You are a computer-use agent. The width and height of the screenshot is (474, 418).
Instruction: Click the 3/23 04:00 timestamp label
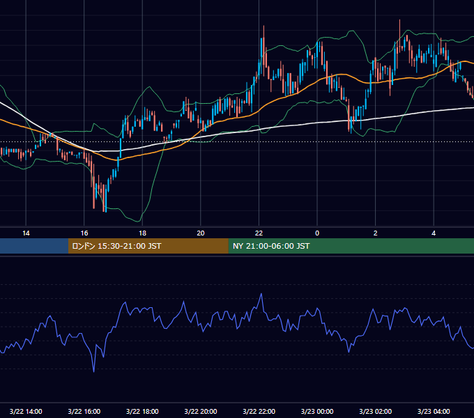pyautogui.click(x=434, y=411)
